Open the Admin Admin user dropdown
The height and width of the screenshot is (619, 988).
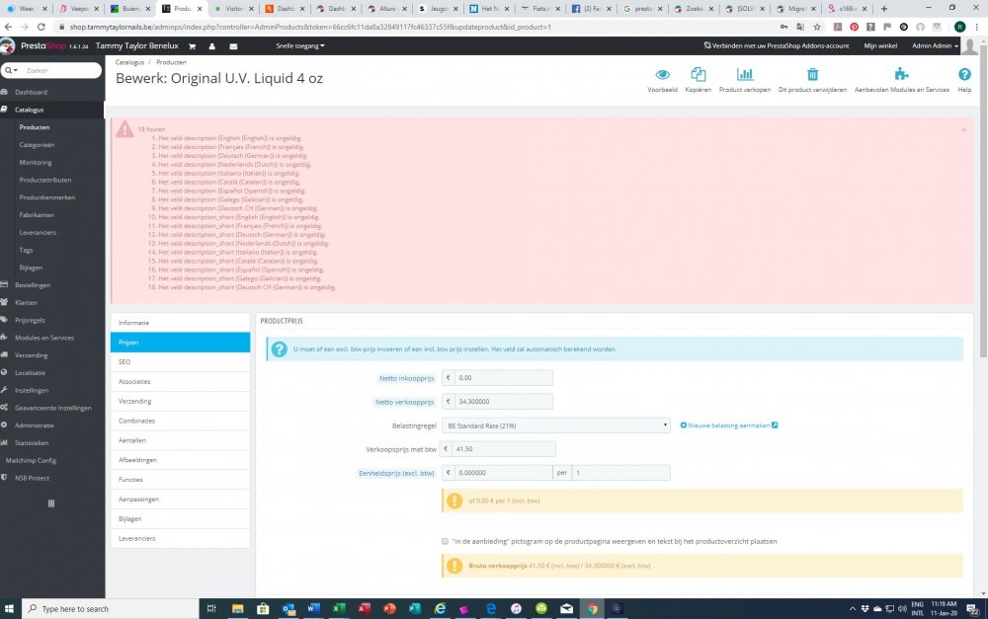[x=935, y=46]
